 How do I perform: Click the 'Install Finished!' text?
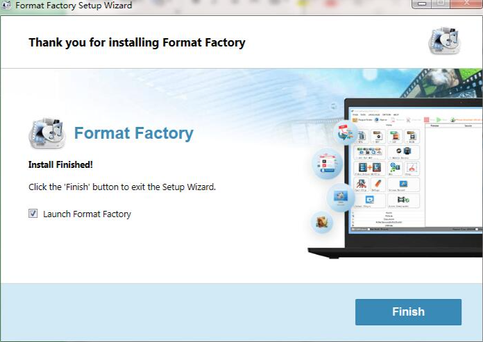(x=60, y=164)
